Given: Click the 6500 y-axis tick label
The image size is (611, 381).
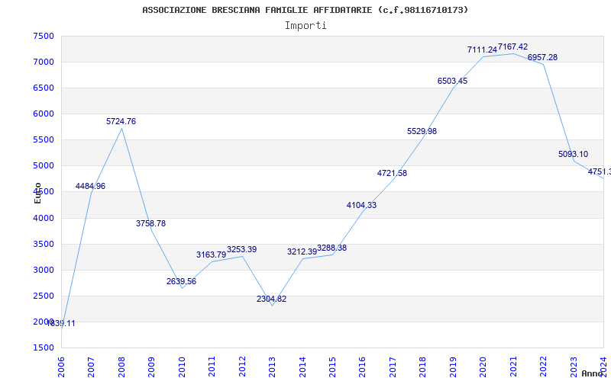Looking at the screenshot, I should click(x=44, y=88).
